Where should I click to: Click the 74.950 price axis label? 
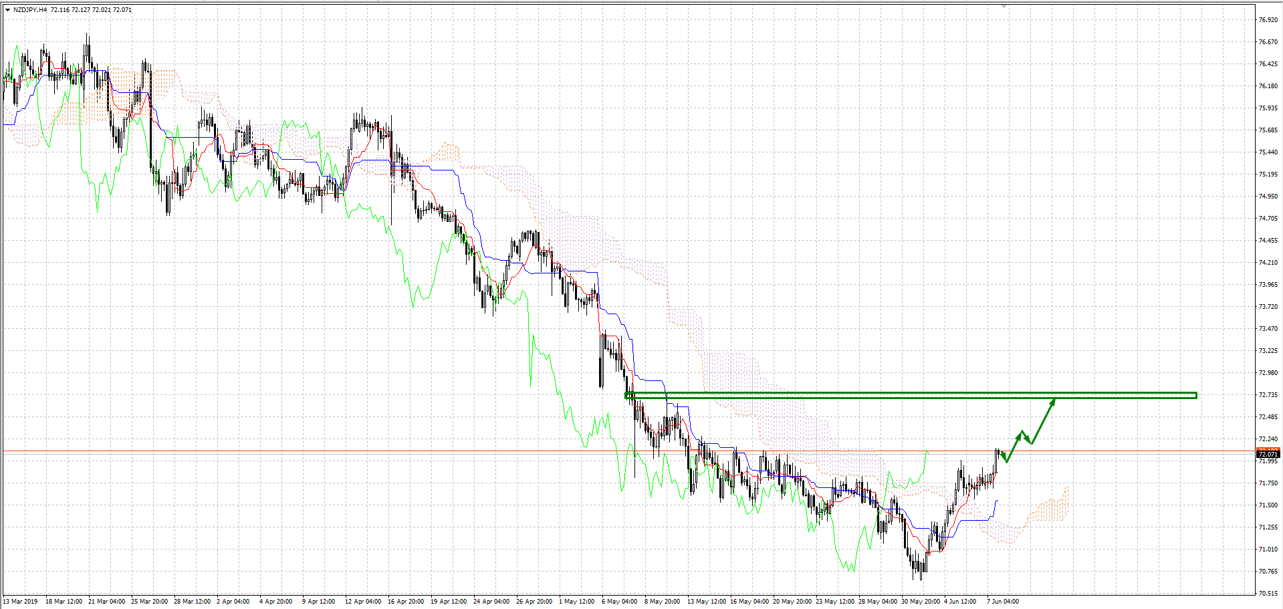[x=1268, y=197]
